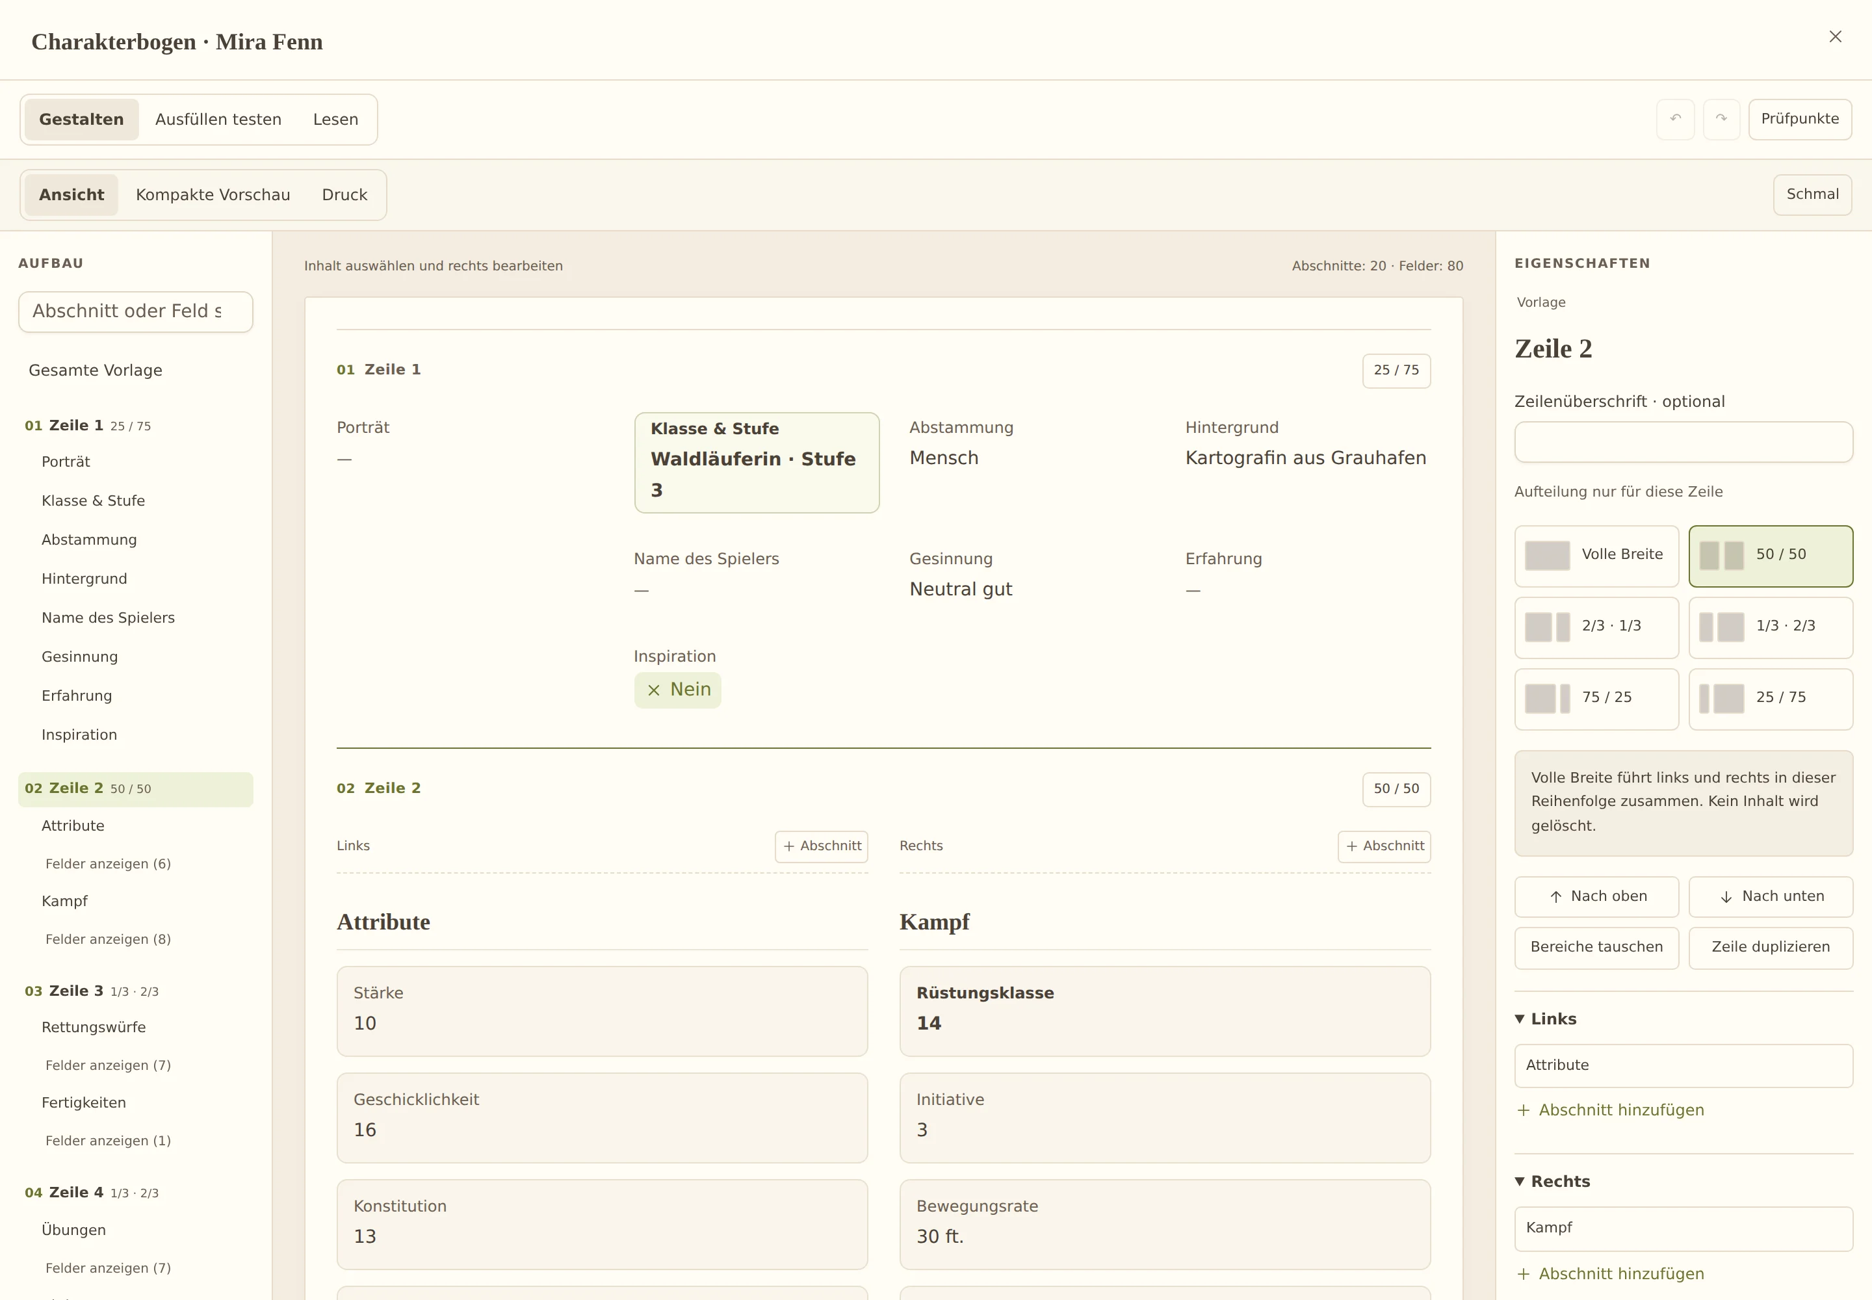The width and height of the screenshot is (1872, 1300).
Task: Add section under Links in properties panel
Action: pyautogui.click(x=1609, y=1110)
